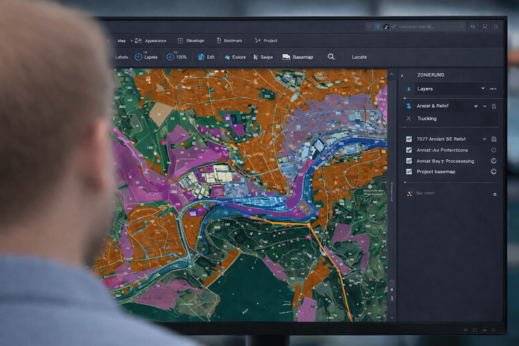
Task: Click the Basemap icon
Action: (286, 57)
